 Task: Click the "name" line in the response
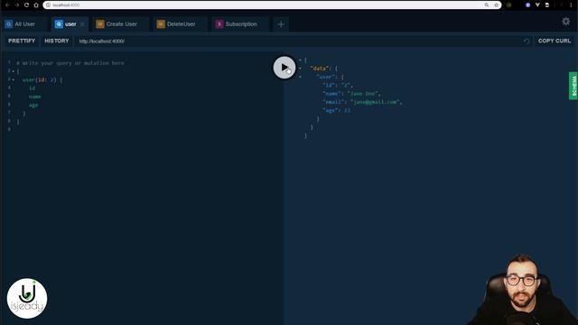351,94
